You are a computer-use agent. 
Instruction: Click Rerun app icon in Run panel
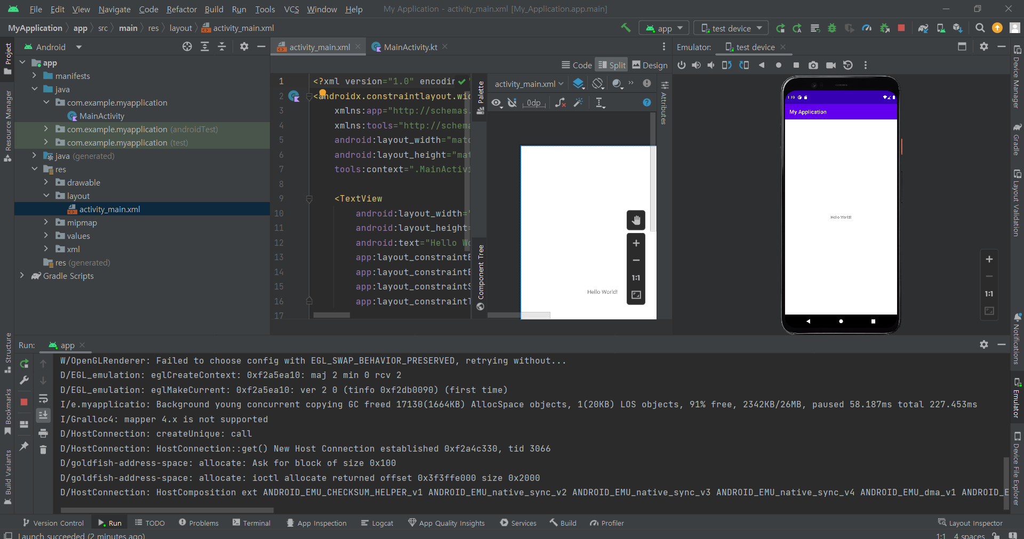coord(24,364)
